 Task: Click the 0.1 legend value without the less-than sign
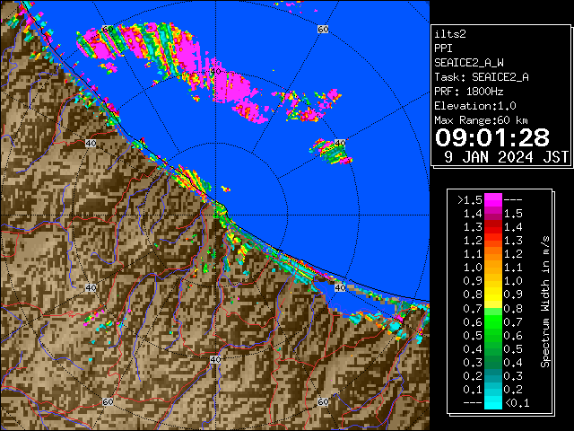(473, 390)
